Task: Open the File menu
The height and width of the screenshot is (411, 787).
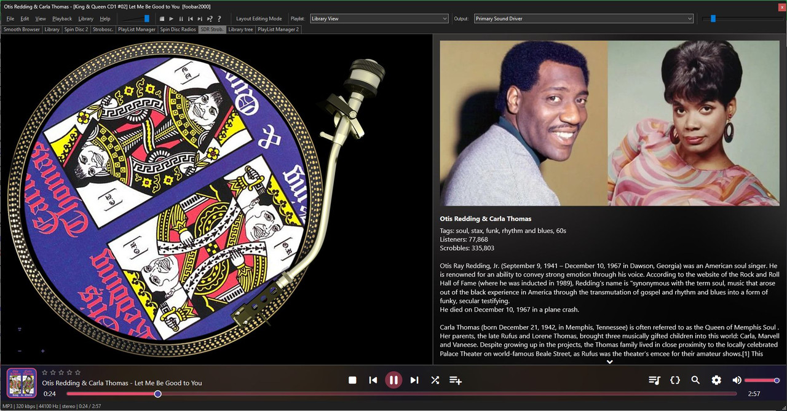Action: (x=10, y=18)
